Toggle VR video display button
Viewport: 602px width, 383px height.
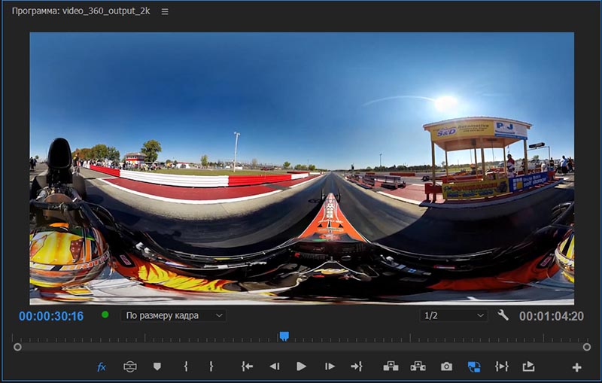(130, 366)
